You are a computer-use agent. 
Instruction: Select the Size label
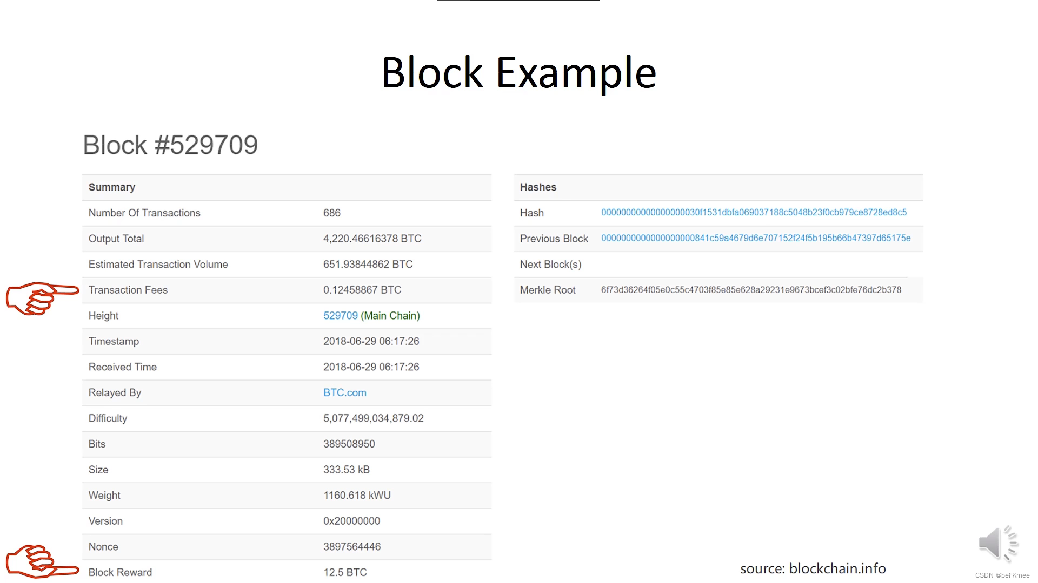coord(98,470)
